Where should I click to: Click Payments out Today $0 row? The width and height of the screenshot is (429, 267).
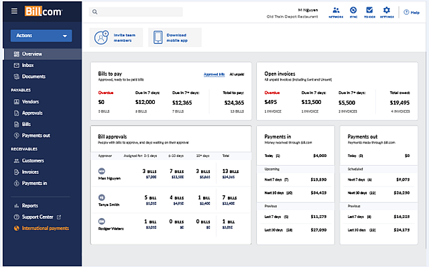point(379,156)
